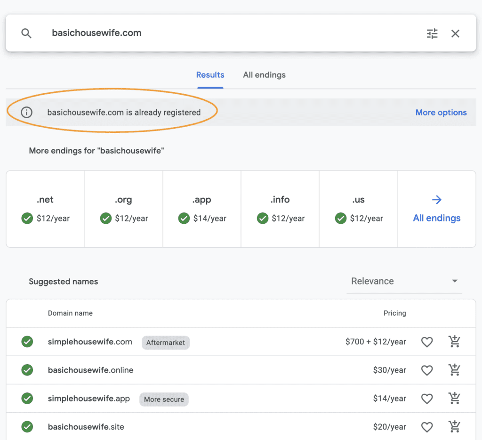Click the More secure badge
The height and width of the screenshot is (440, 482).
point(164,399)
